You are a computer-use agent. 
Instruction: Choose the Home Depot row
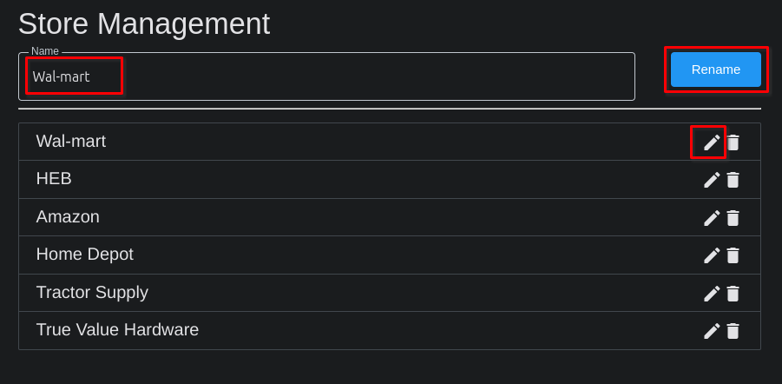tap(85, 255)
